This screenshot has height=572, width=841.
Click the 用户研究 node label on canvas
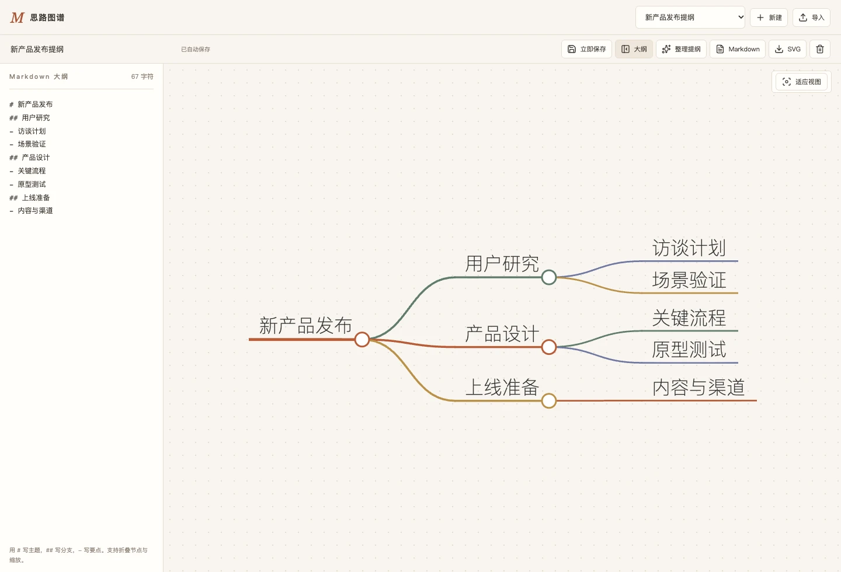tap(502, 264)
